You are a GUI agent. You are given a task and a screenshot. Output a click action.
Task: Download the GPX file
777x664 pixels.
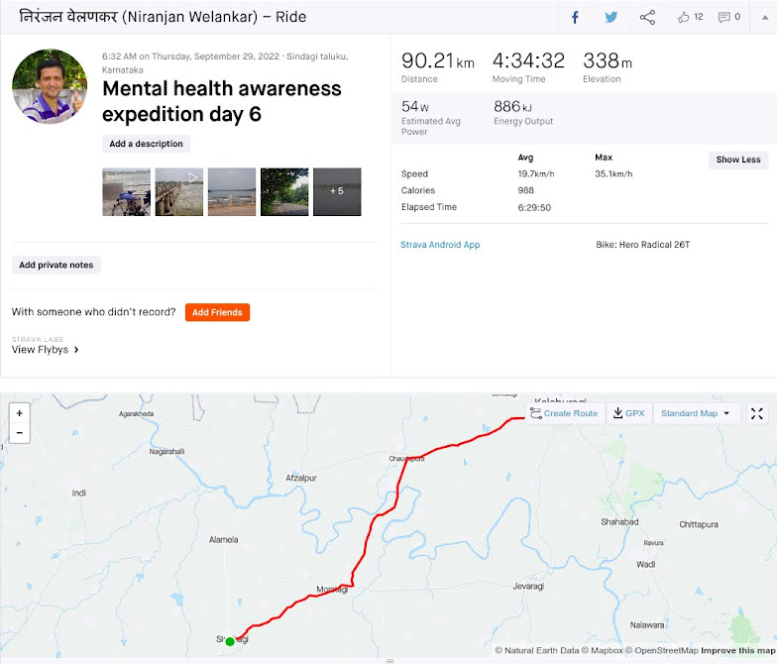[x=628, y=413]
